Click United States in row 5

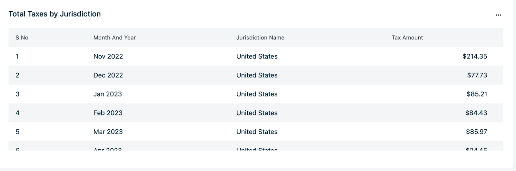[257, 132]
